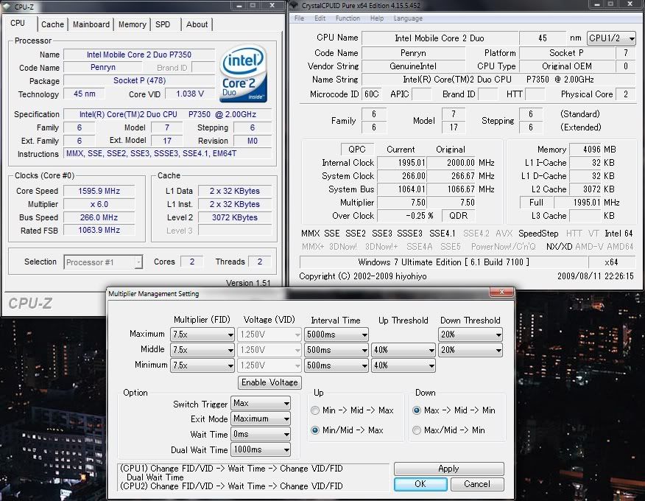The image size is (645, 501).
Task: Open the Minimum Interval Time dropdown
Action: (336, 365)
